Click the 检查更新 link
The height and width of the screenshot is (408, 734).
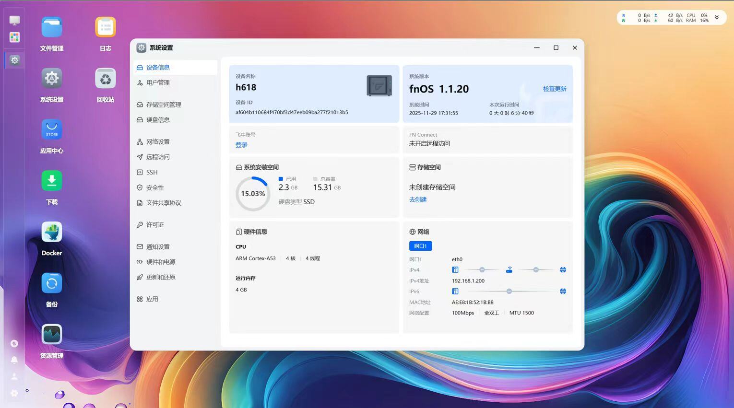[555, 89]
